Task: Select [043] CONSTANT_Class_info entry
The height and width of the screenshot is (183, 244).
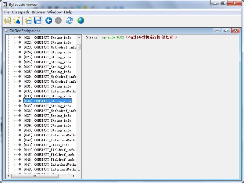Action: tap(46, 145)
